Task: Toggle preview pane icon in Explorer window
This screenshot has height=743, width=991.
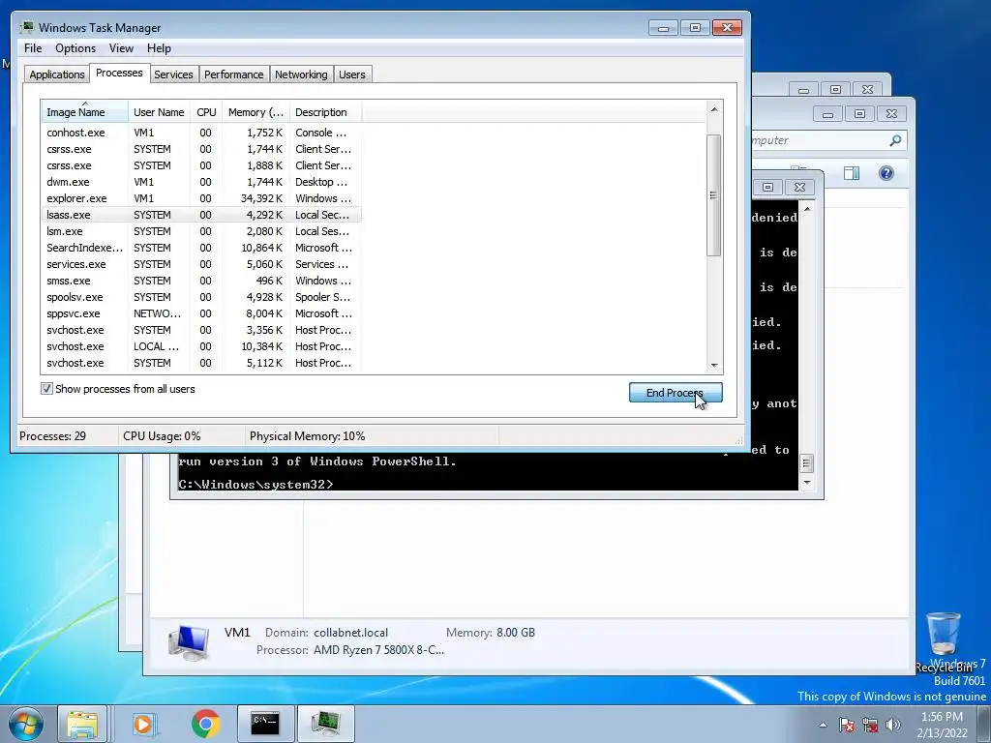Action: (852, 173)
